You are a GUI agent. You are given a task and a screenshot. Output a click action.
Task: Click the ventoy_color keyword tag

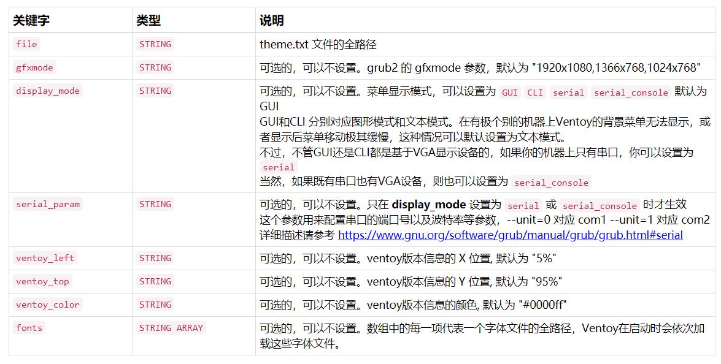pos(47,305)
